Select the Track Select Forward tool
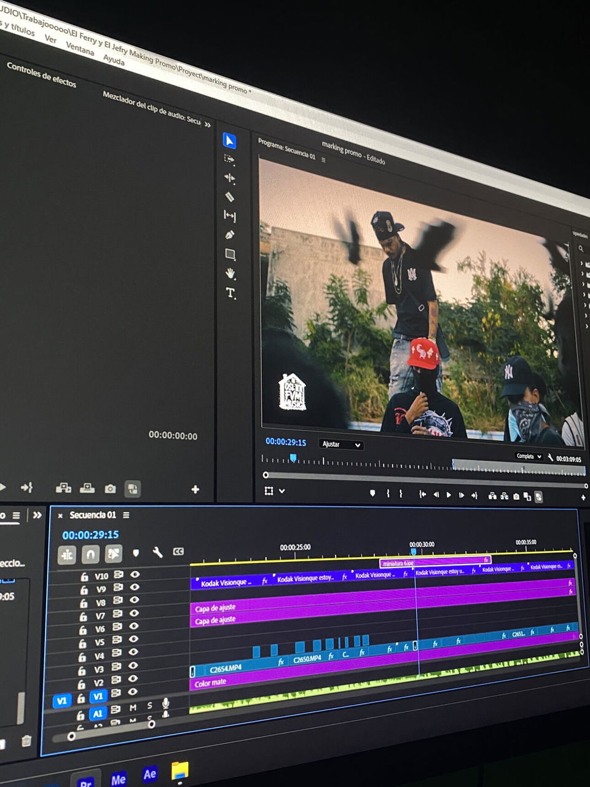The width and height of the screenshot is (590, 787). (229, 159)
